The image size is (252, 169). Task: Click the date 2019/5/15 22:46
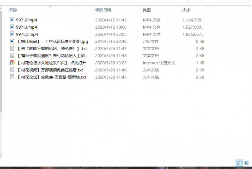click(111, 42)
